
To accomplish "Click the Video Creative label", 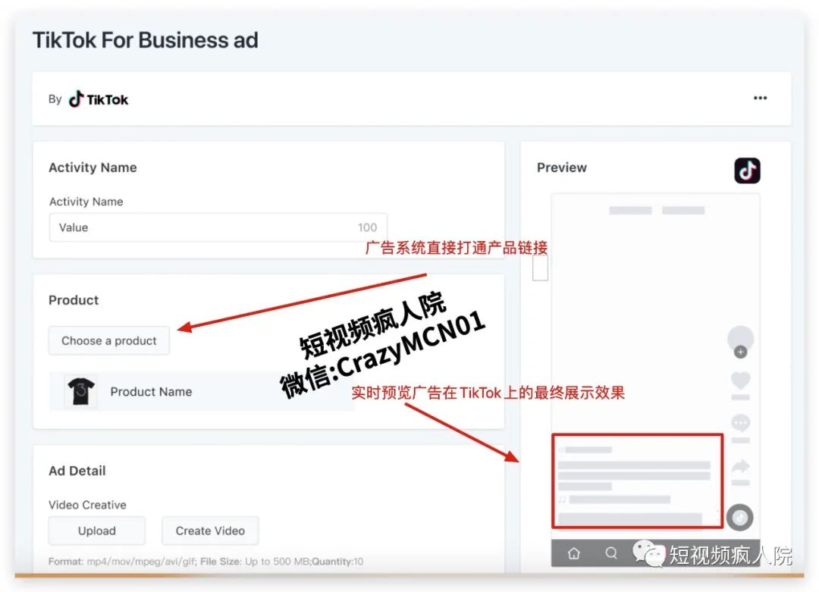I will pos(87,505).
